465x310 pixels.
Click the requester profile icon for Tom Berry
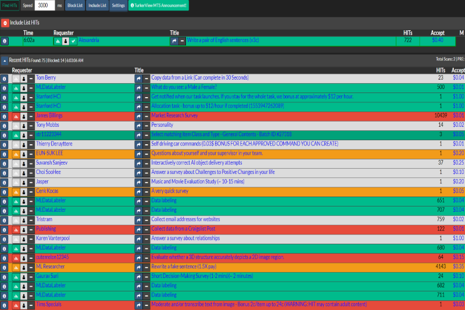pos(24,78)
